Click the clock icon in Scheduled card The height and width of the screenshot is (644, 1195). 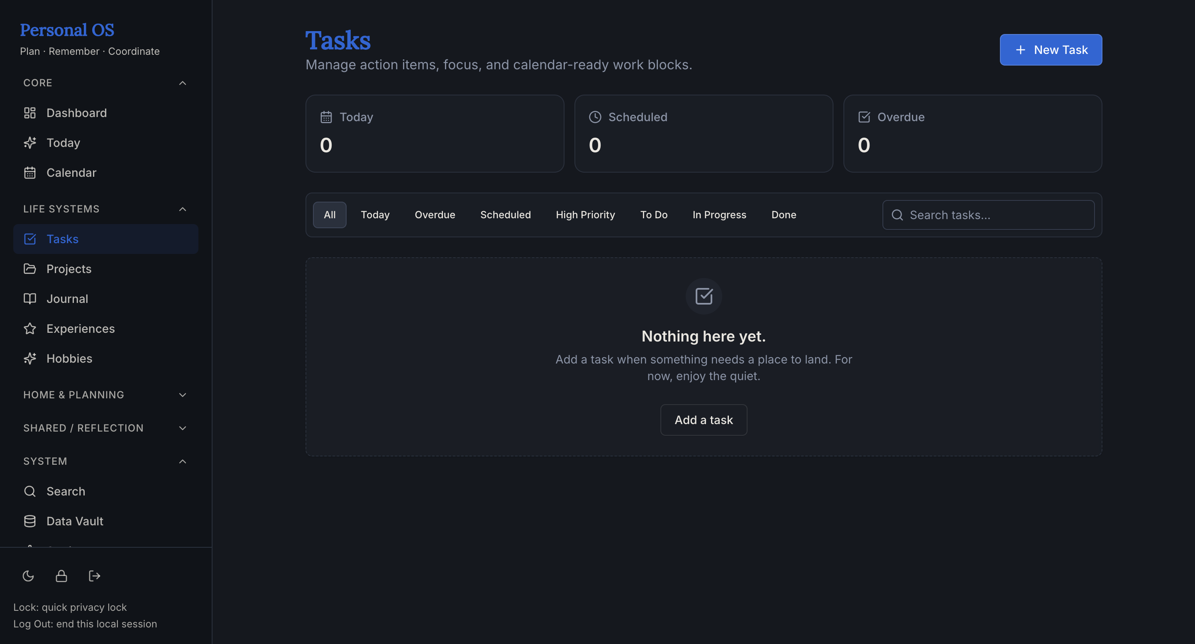595,117
